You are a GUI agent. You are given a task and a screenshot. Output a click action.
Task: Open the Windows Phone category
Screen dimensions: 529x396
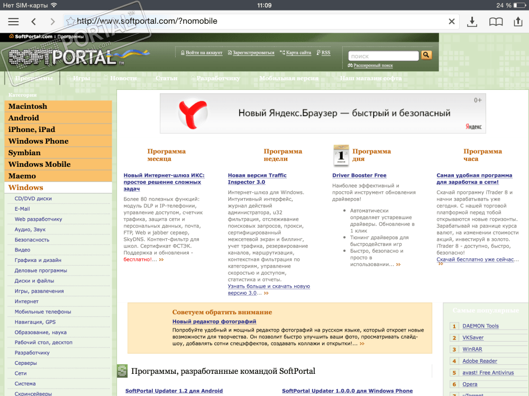(58, 141)
